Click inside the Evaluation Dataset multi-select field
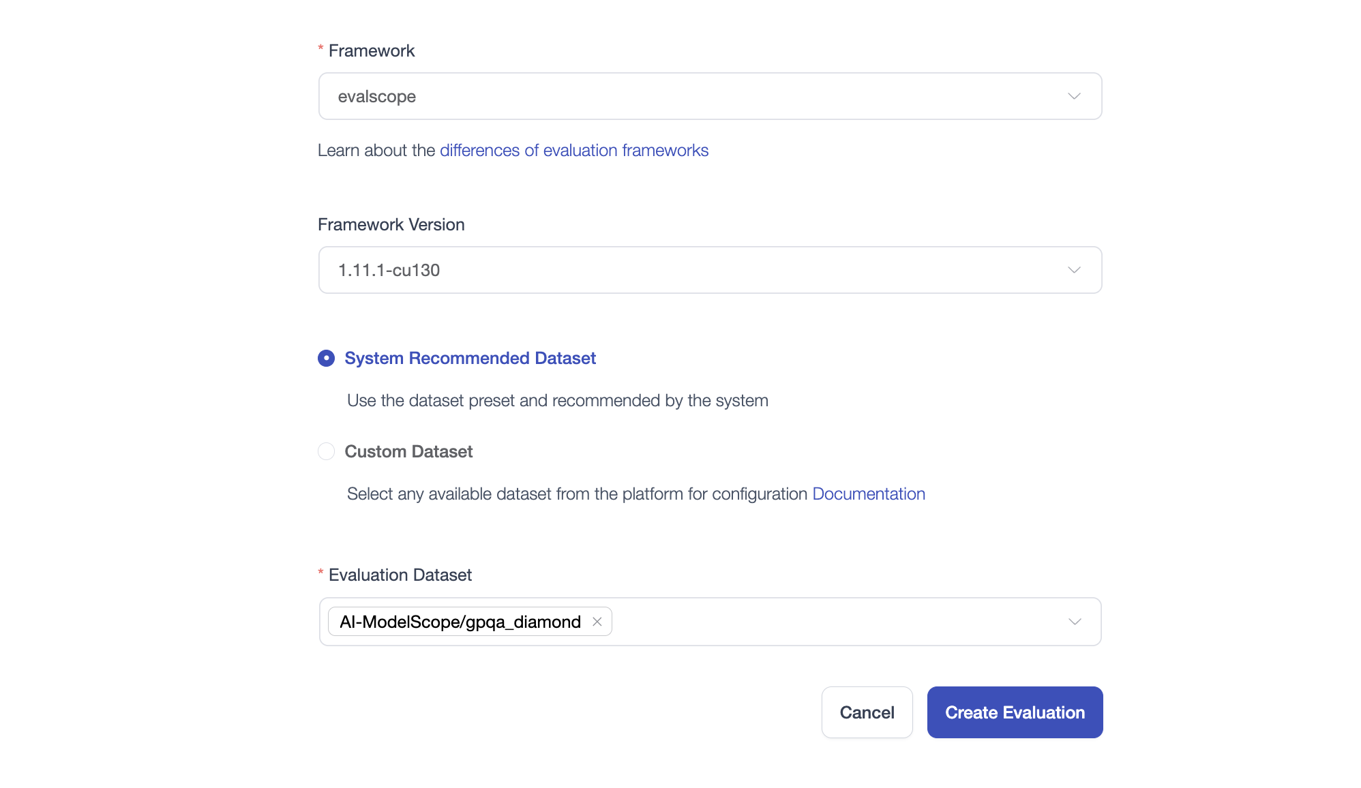The image size is (1361, 788). pyautogui.click(x=710, y=622)
